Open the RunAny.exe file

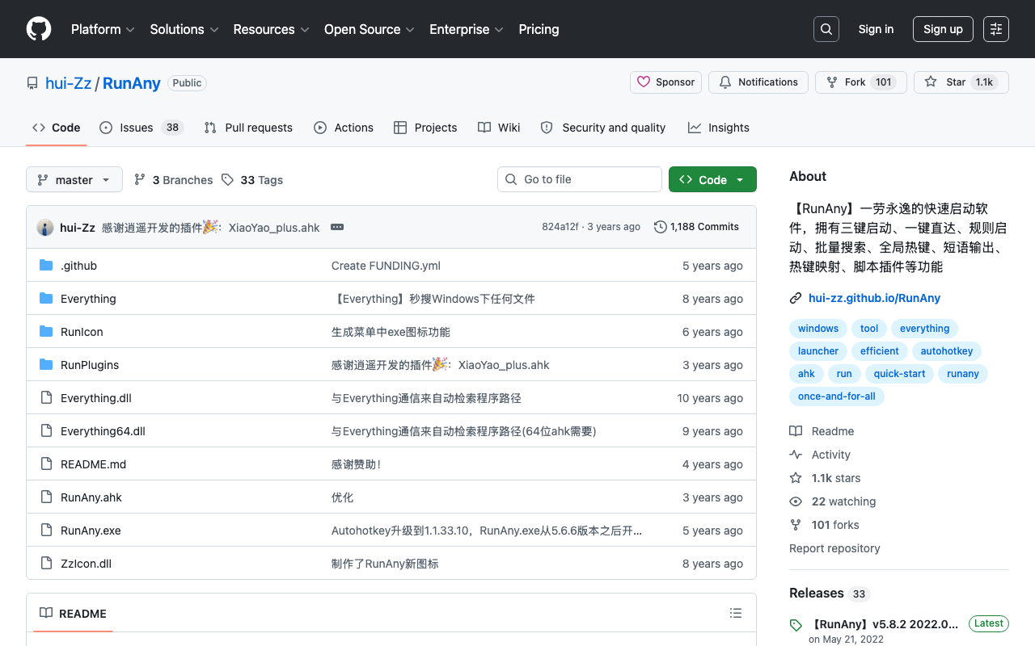pos(91,531)
